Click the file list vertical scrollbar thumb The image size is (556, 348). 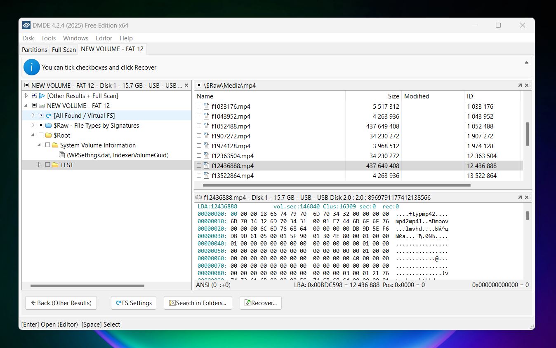(527, 133)
